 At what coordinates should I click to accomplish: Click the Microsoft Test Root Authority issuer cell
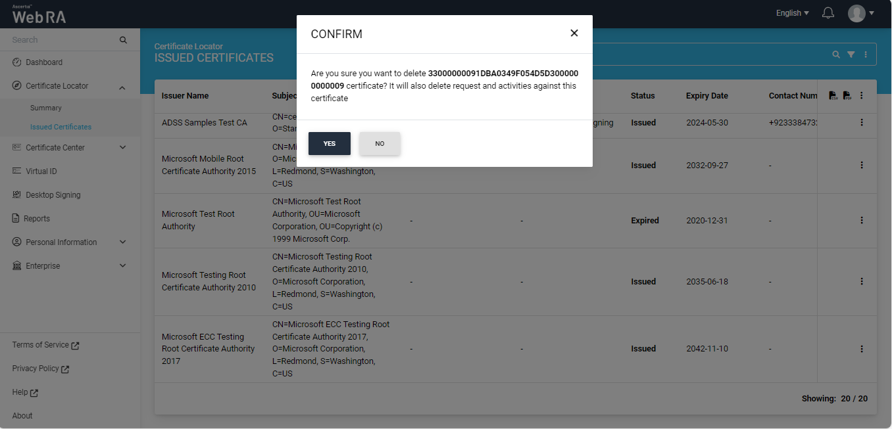(x=198, y=220)
